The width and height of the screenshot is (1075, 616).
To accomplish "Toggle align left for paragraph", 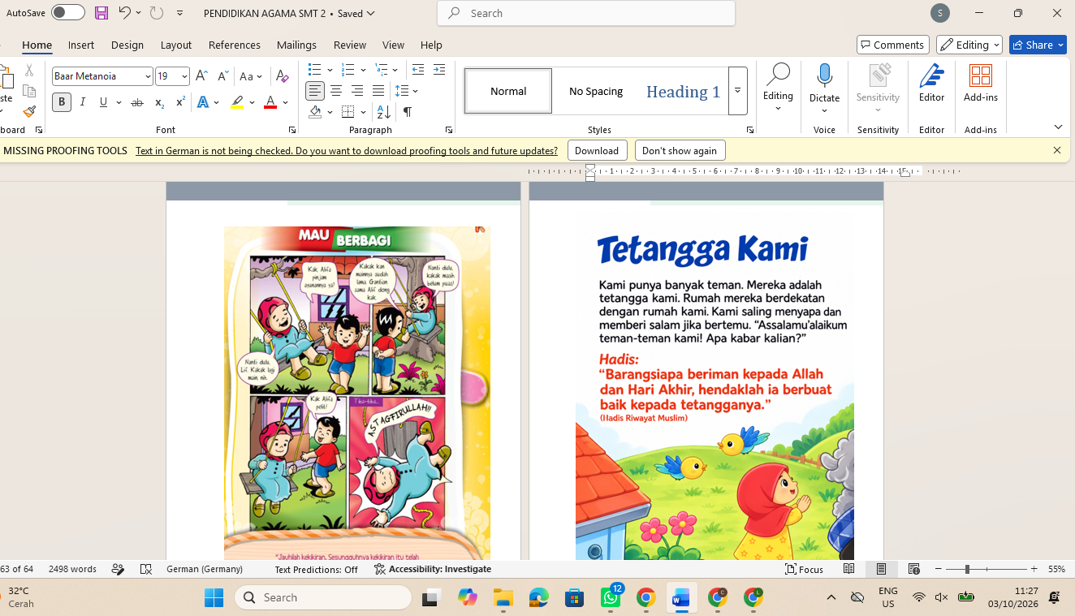I will click(315, 91).
